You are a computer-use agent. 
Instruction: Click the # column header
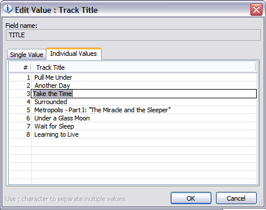pos(20,67)
